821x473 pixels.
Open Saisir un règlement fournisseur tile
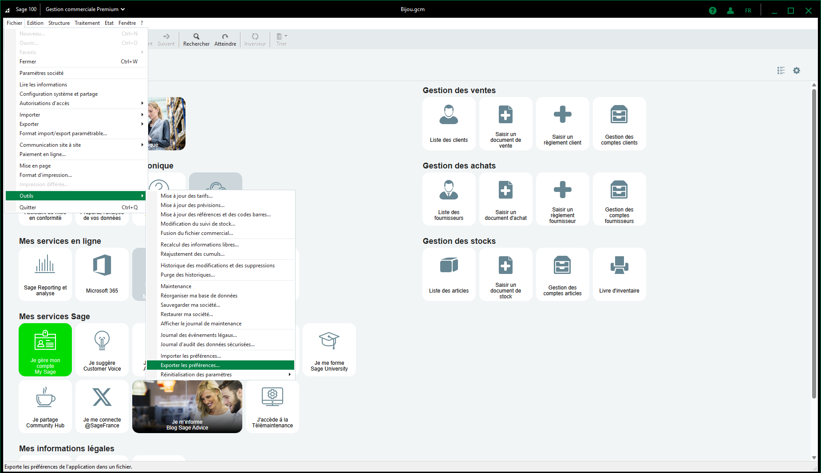click(x=562, y=199)
